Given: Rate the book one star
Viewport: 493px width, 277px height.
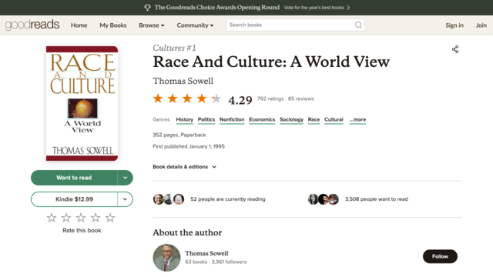Looking at the screenshot, I should pos(52,218).
